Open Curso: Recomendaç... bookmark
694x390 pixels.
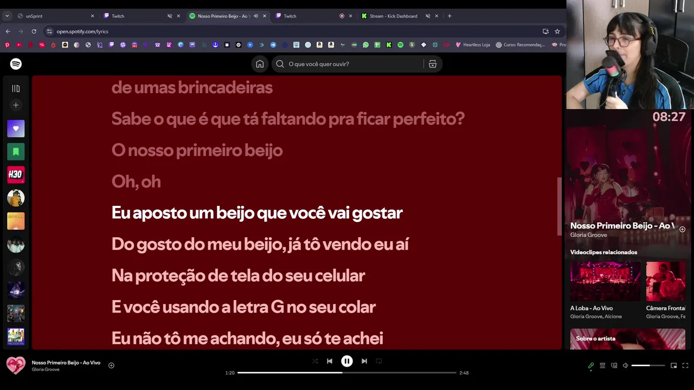point(520,45)
